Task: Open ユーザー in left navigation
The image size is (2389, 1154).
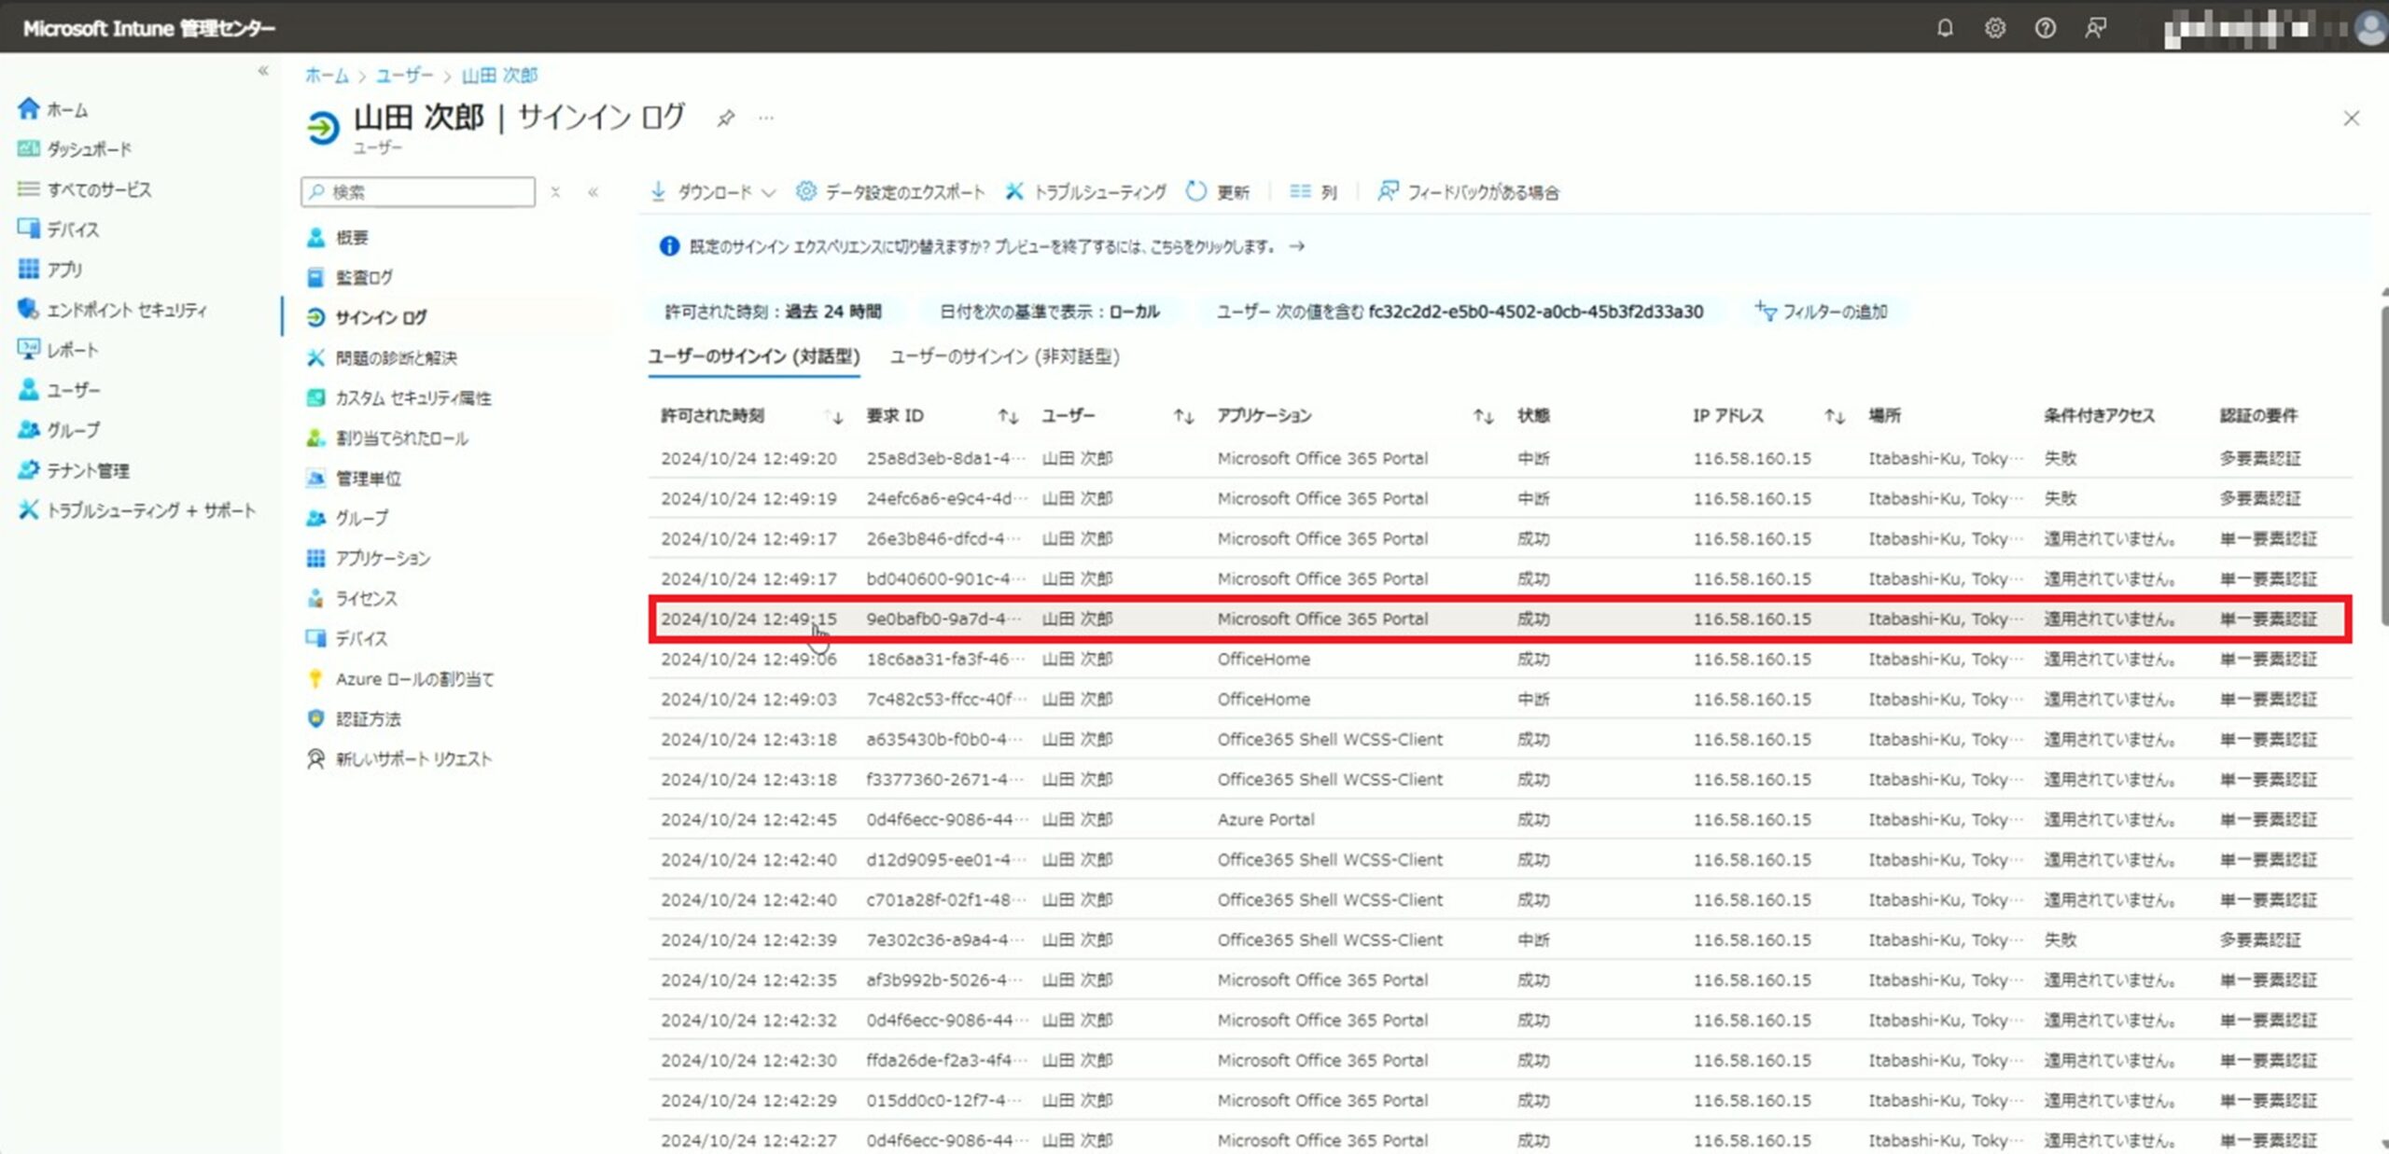Action: coord(59,390)
